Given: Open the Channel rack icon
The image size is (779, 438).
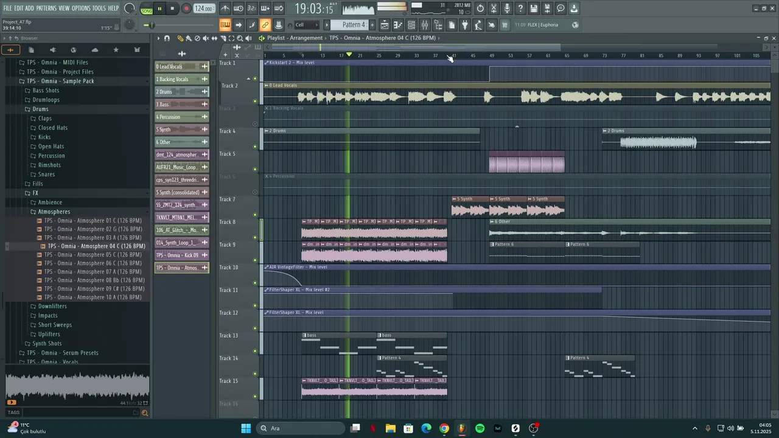Looking at the screenshot, I should 411,25.
